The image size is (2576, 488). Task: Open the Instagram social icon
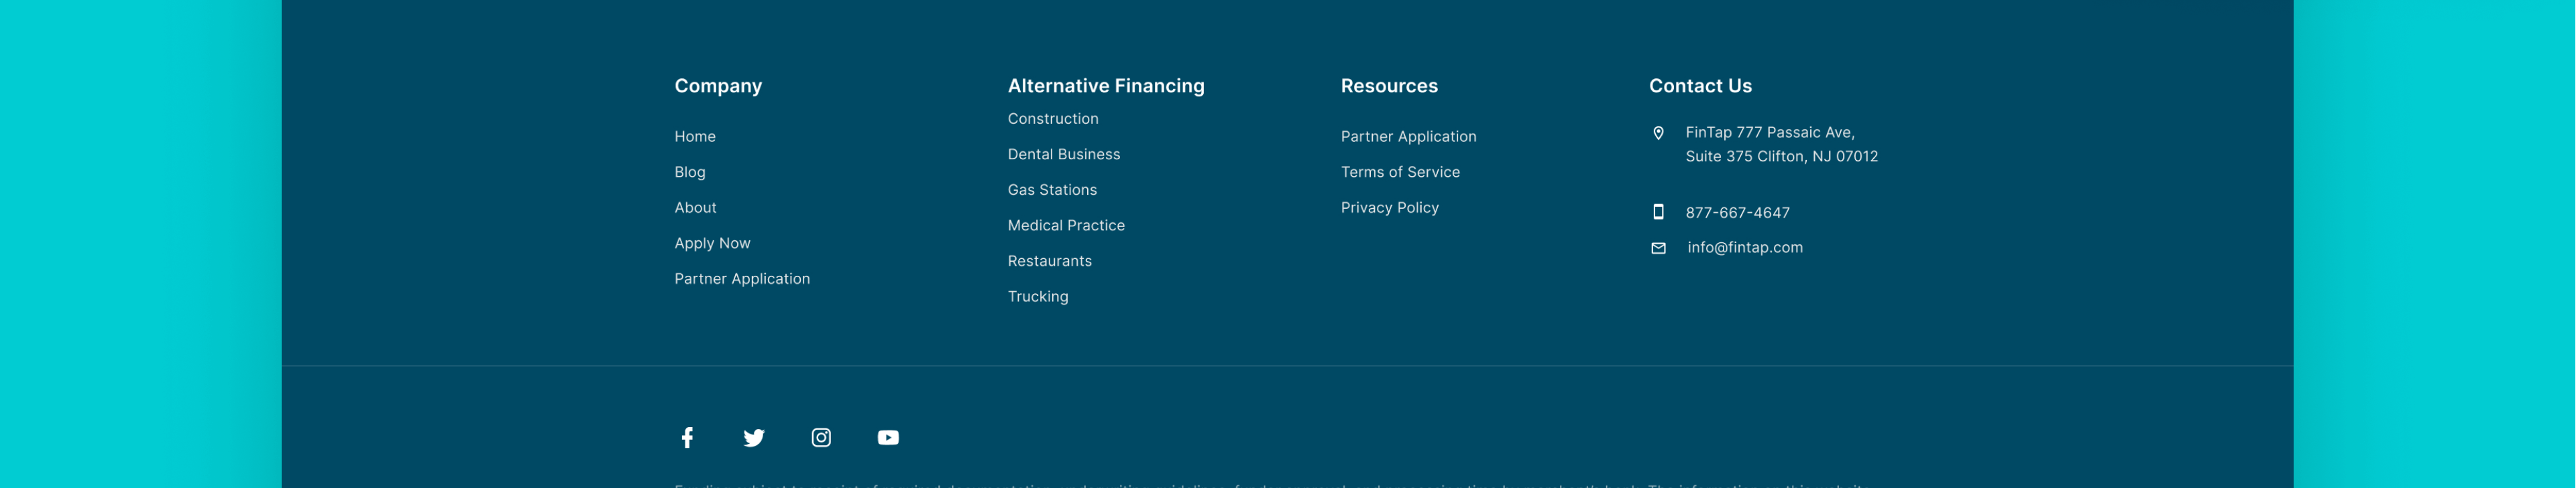pos(821,437)
